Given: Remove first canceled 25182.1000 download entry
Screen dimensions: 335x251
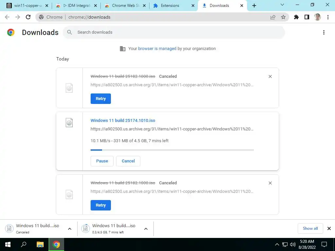Looking at the screenshot, I should click(270, 76).
